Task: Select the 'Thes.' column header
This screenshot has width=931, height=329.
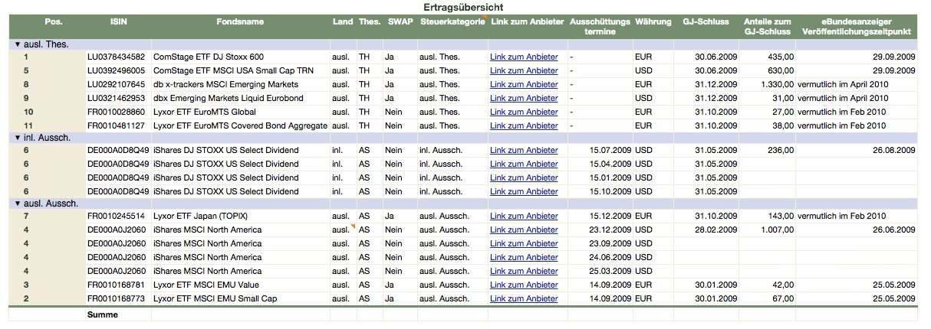Action: coord(370,22)
